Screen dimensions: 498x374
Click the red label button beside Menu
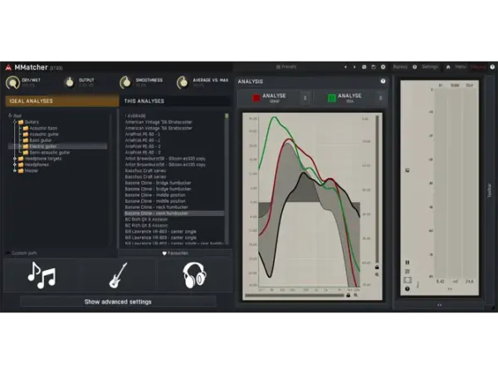coord(478,67)
